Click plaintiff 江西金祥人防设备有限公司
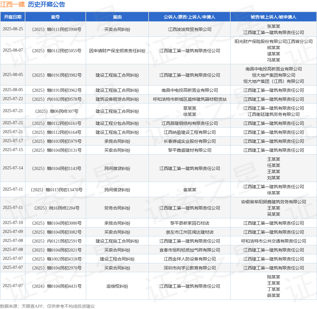This screenshot has height=309, width=317. tap(190, 259)
